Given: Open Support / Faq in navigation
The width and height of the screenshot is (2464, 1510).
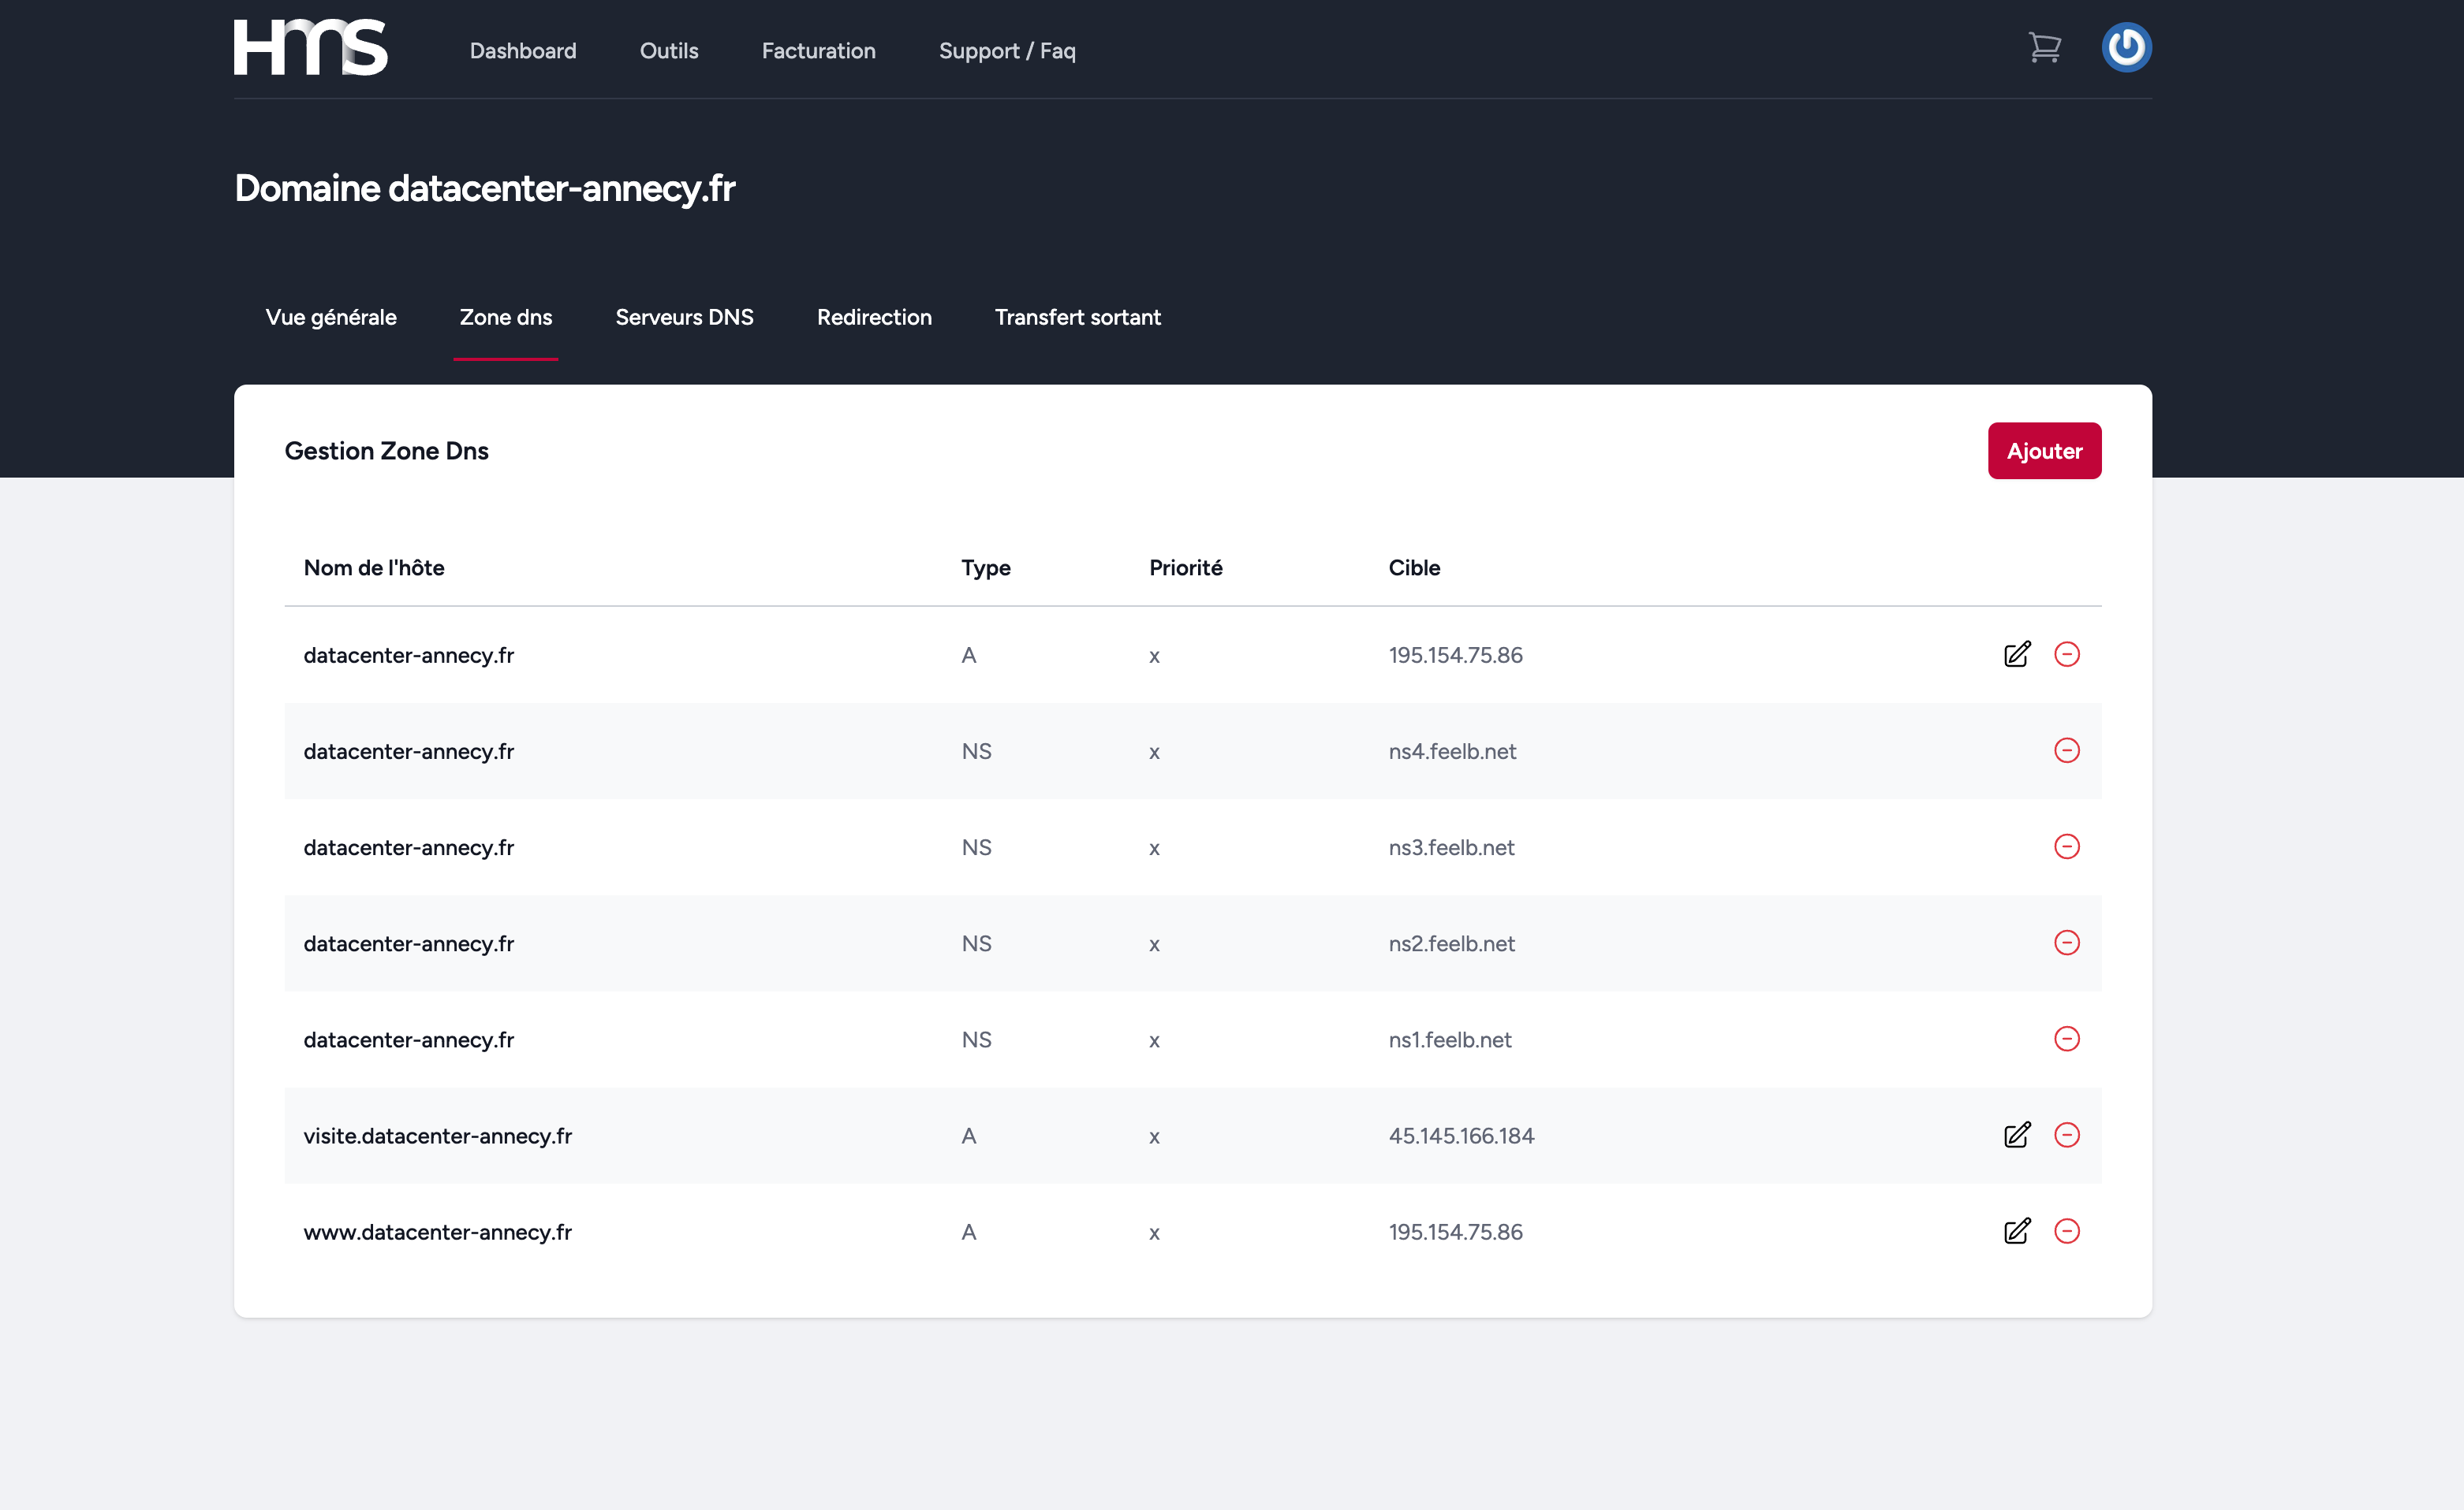Looking at the screenshot, I should click(x=1006, y=51).
